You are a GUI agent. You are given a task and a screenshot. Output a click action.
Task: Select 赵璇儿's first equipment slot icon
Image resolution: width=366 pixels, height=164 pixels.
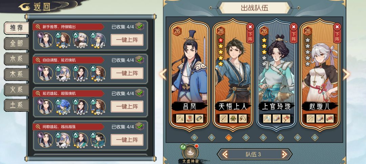pos(310,118)
